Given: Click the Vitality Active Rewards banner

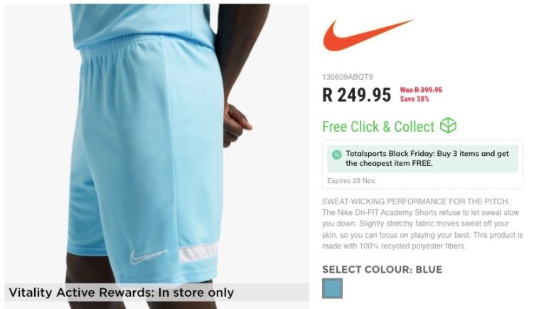Looking at the screenshot, I should pyautogui.click(x=156, y=292).
